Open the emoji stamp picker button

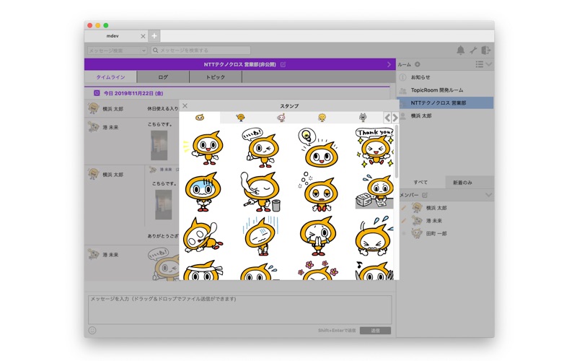(92, 331)
